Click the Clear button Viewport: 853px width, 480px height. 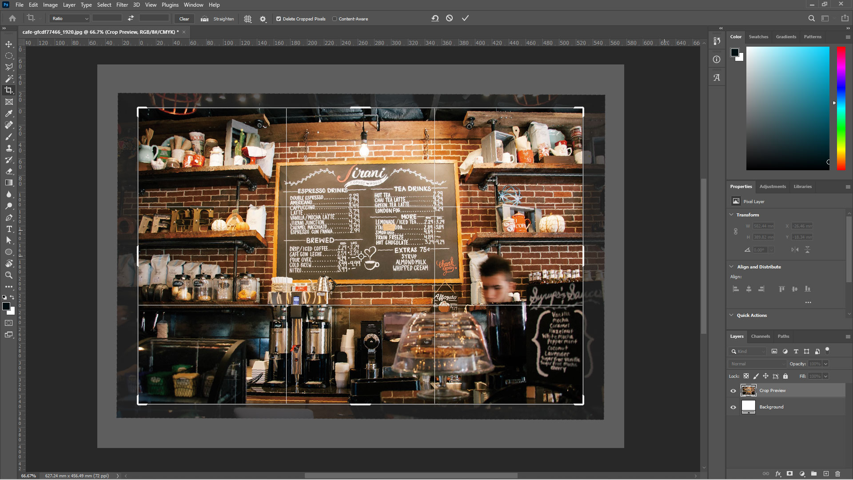coord(184,19)
